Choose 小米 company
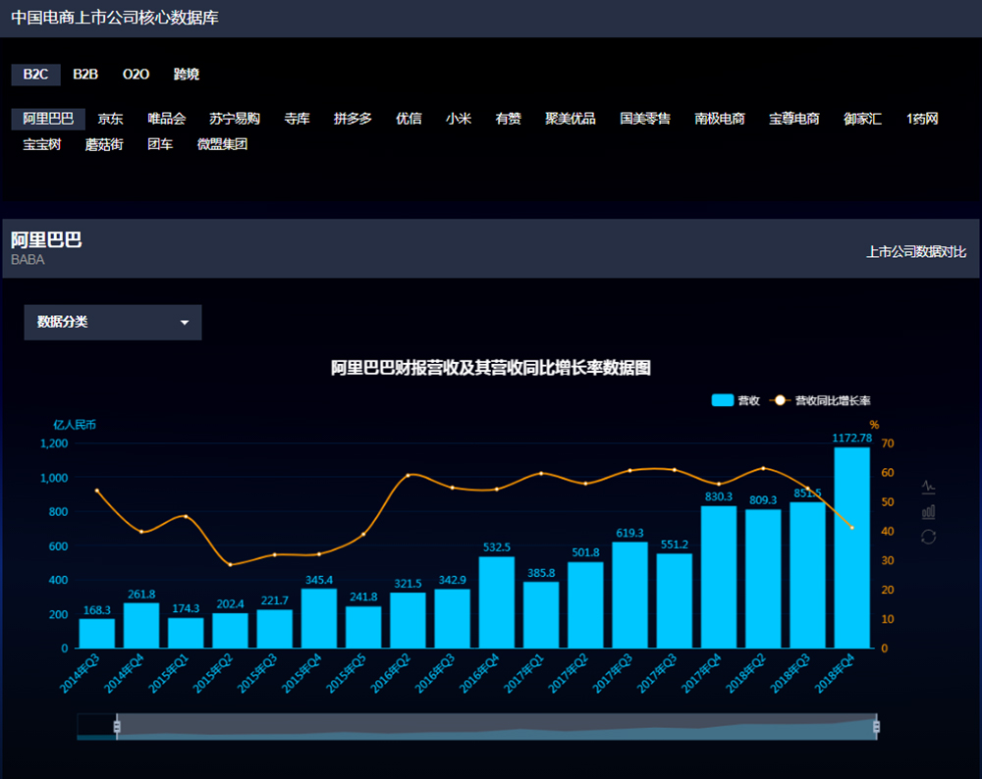 [459, 119]
